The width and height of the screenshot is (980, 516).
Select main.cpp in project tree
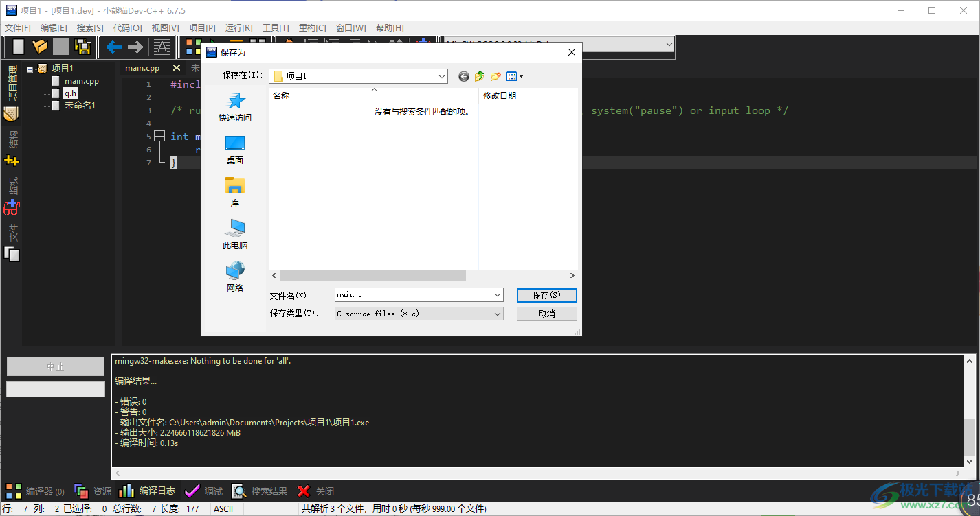point(82,81)
